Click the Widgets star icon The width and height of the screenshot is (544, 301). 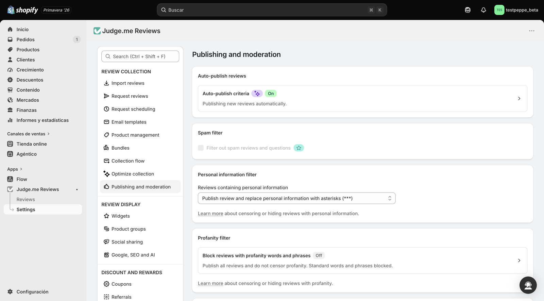(x=106, y=216)
